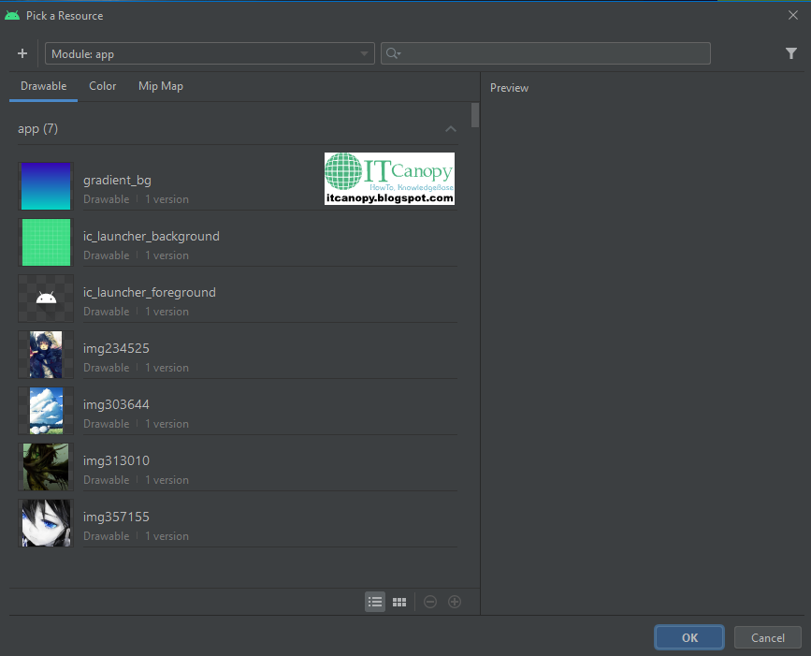Image resolution: width=811 pixels, height=656 pixels.
Task: Click the vertical scrollbar of the resource list
Action: (x=474, y=115)
